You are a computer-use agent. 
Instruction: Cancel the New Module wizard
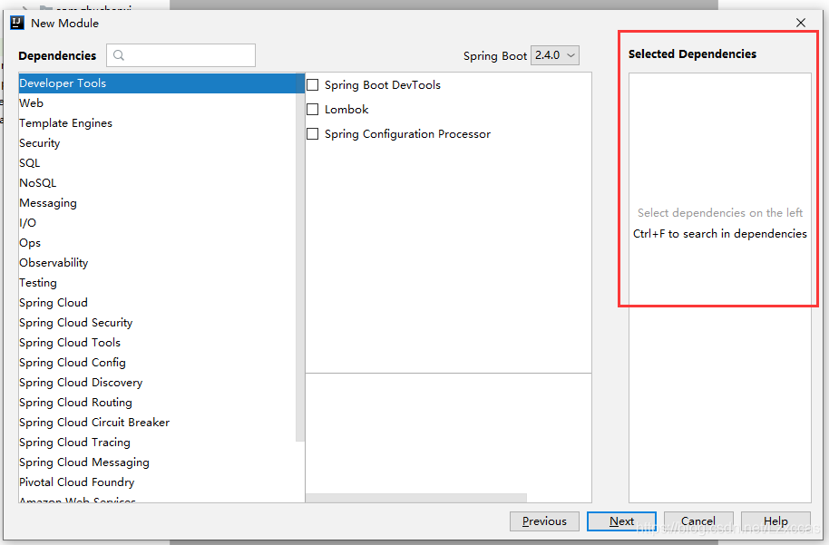[x=698, y=521]
